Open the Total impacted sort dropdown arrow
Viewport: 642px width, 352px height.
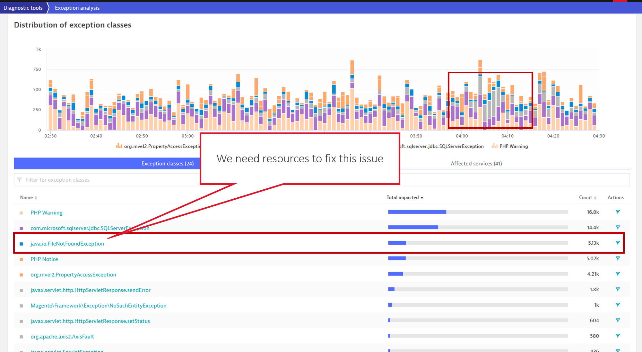click(x=422, y=197)
